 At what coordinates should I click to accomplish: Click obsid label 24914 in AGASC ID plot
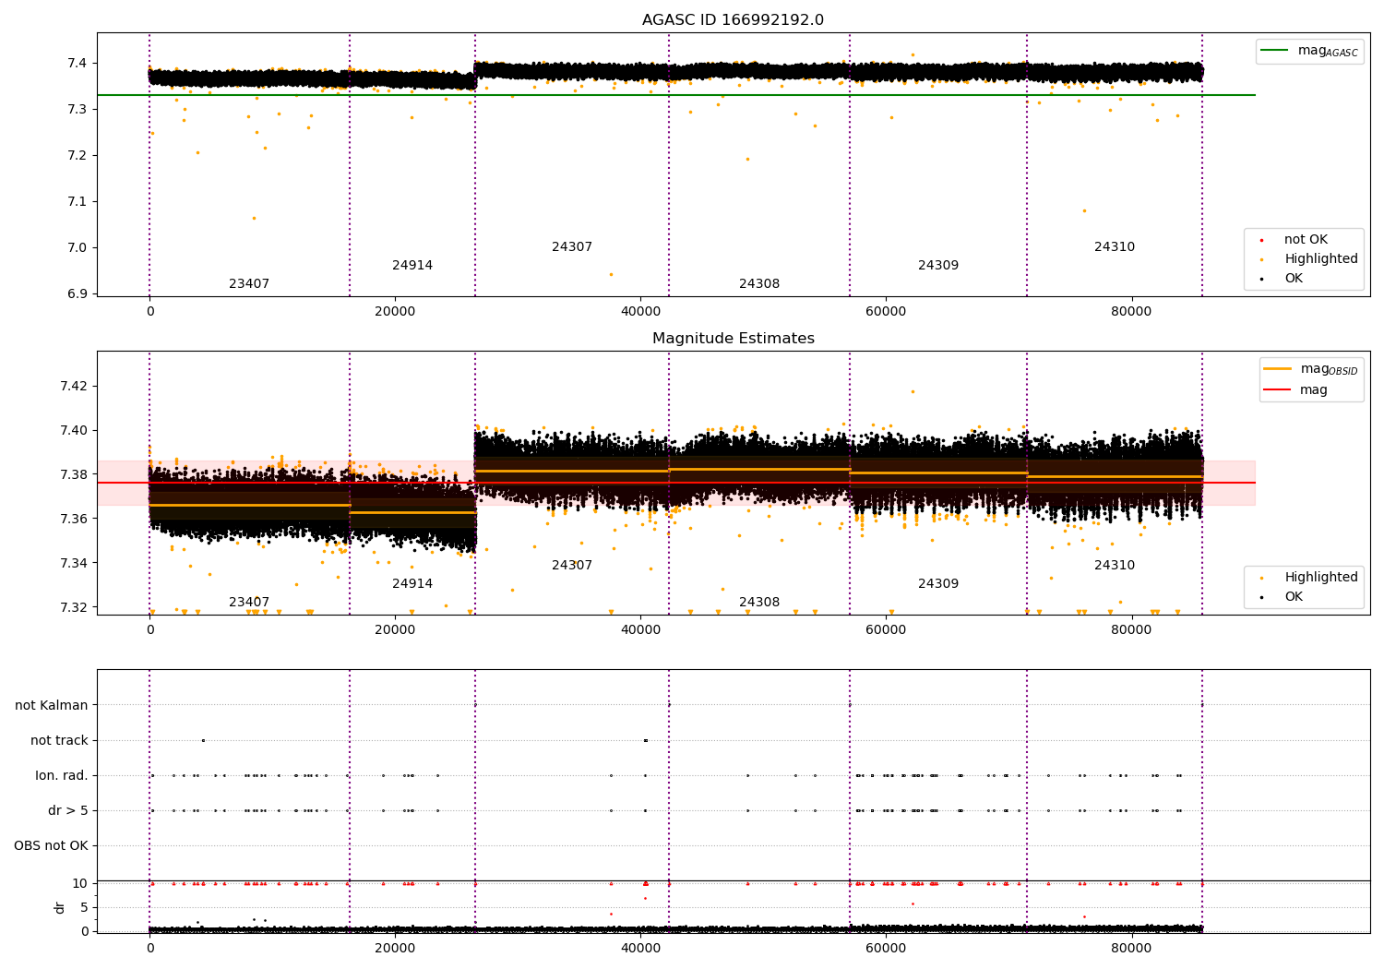coord(412,266)
